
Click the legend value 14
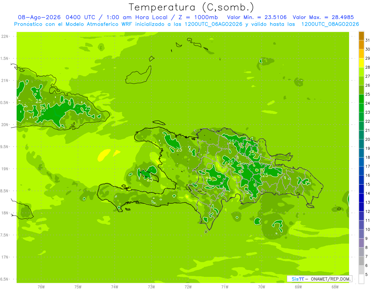(368, 193)
